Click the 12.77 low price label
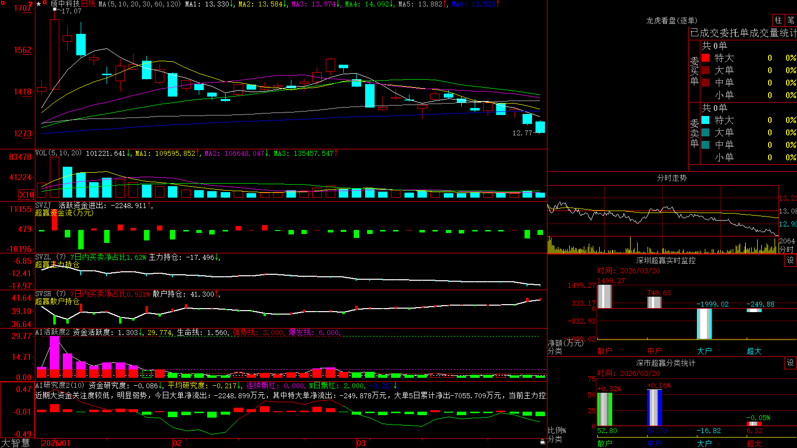Viewport: 797px width, 448px height. tap(522, 133)
